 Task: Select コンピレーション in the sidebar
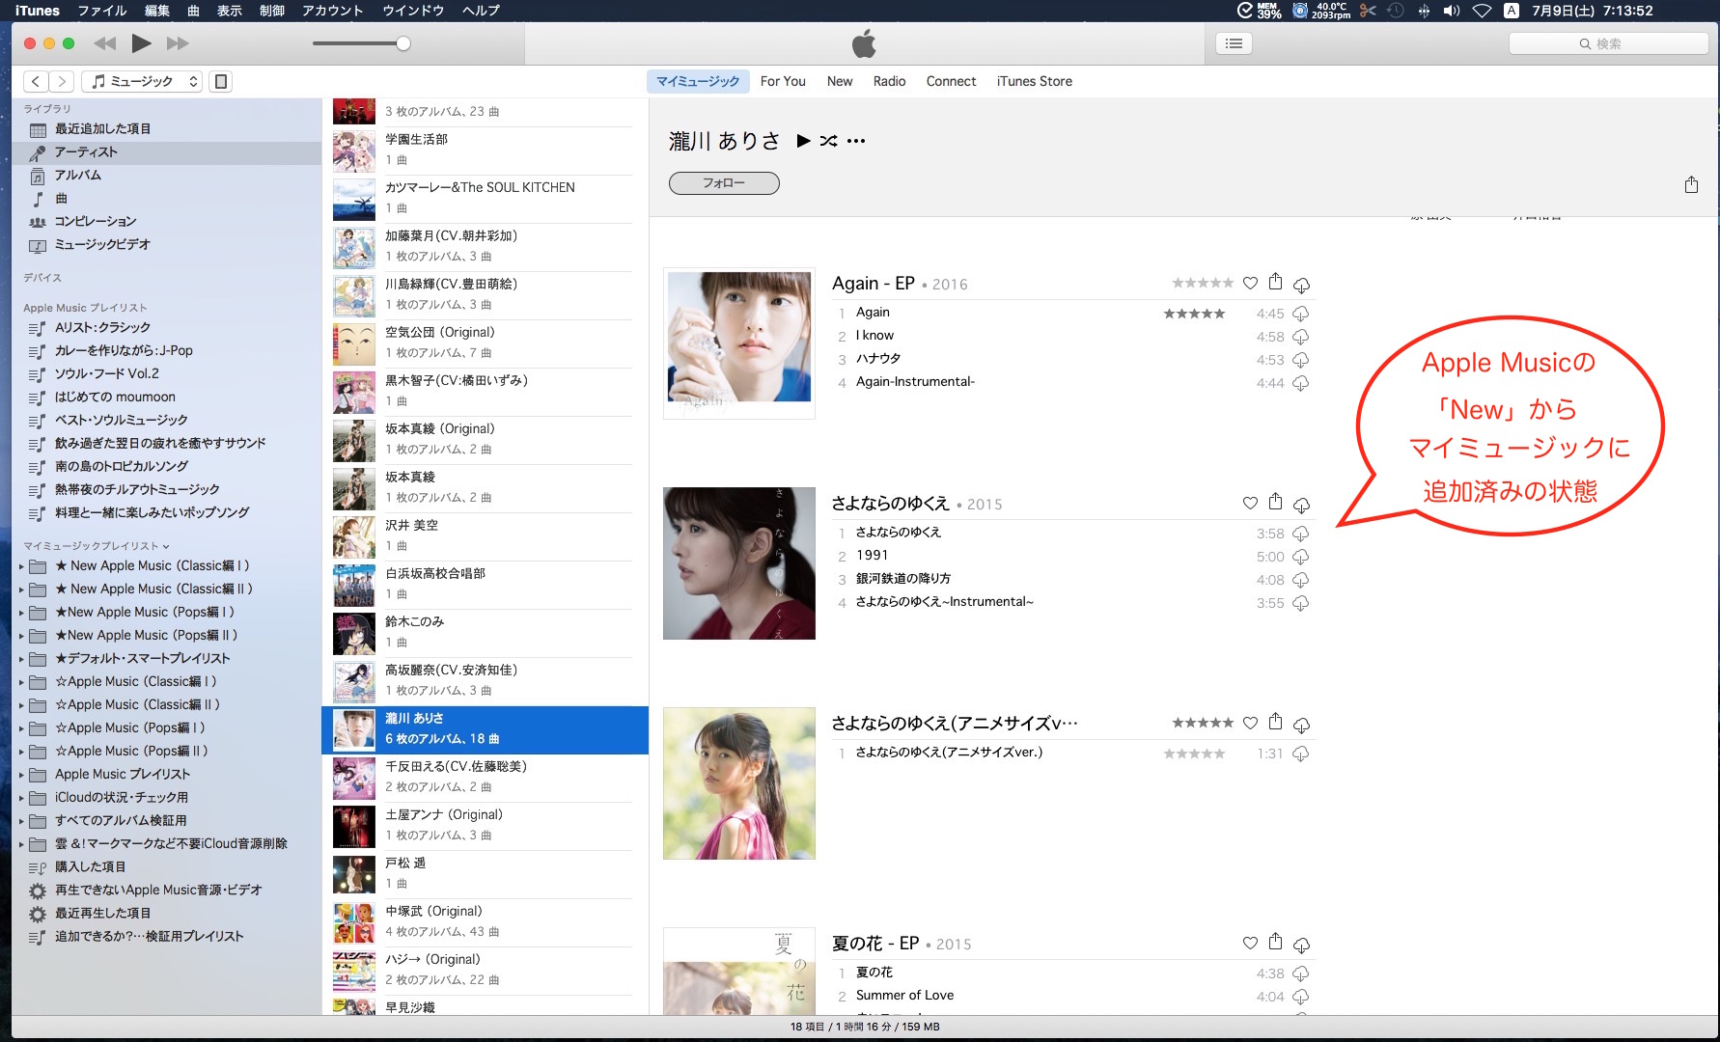pyautogui.click(x=166, y=222)
